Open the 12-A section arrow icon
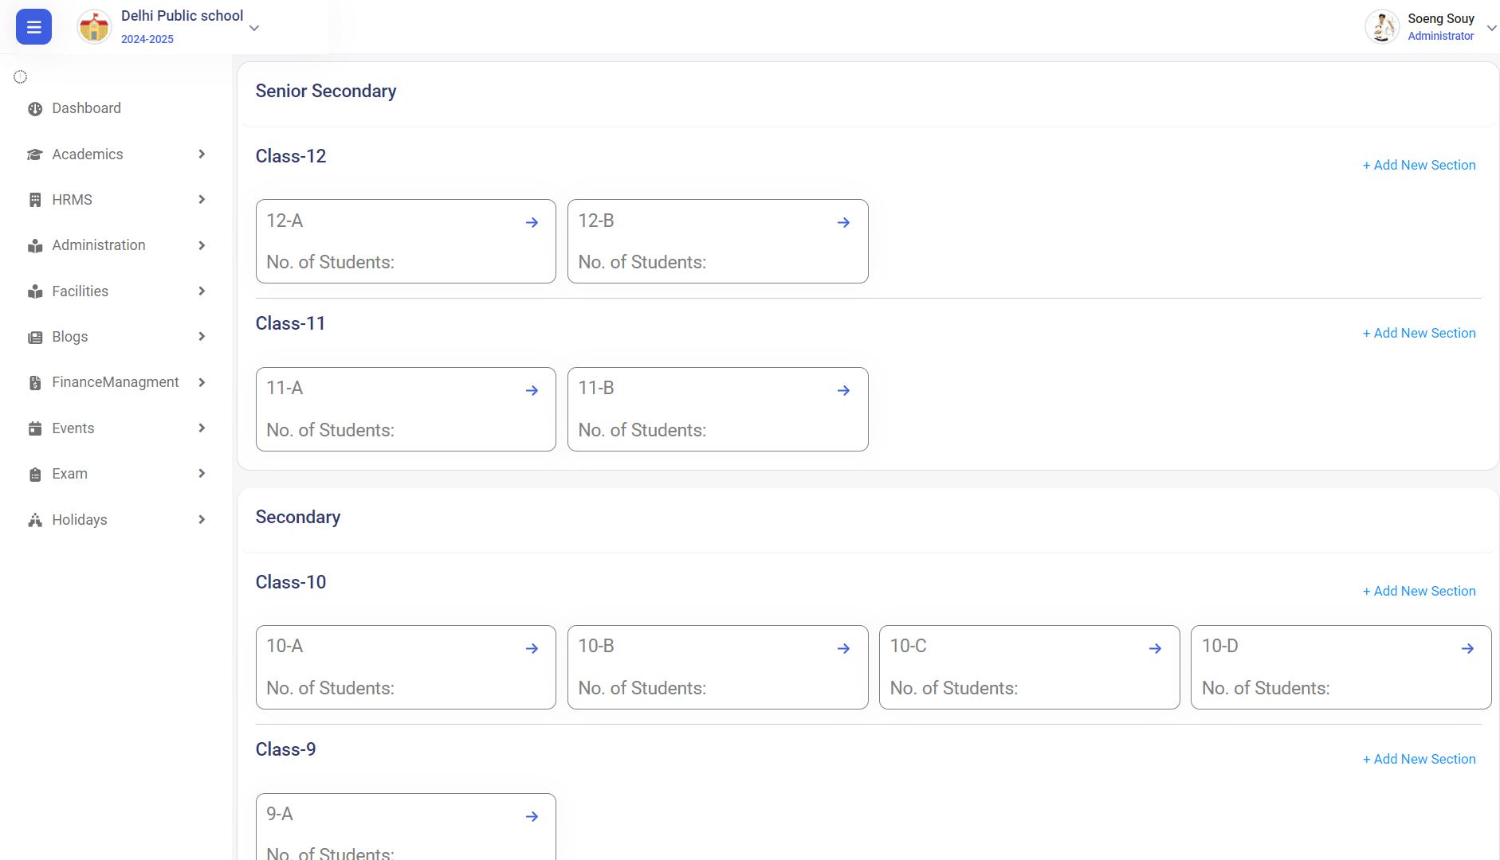Screen dimensions: 1500x860 pyautogui.click(x=532, y=223)
